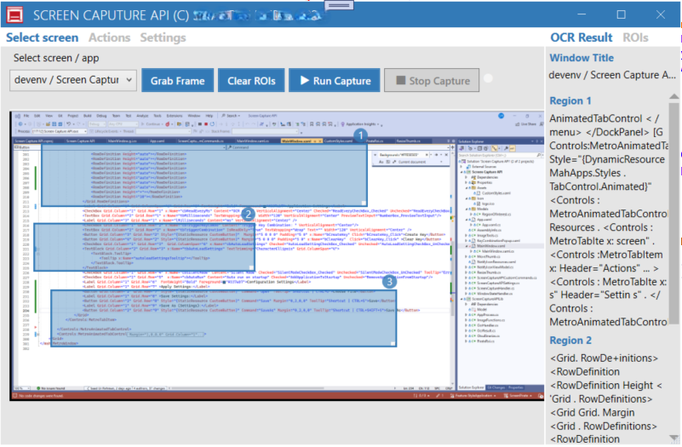Viewport: 682px width, 447px height.
Task: Click the Window Title heading
Action: [x=582, y=58]
